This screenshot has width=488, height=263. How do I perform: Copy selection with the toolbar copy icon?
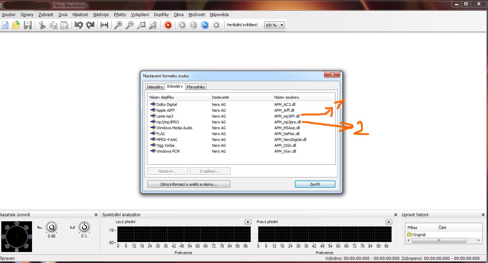click(x=53, y=25)
